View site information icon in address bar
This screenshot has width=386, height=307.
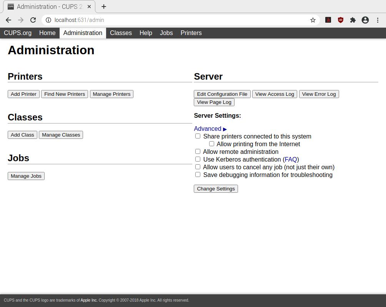48,20
